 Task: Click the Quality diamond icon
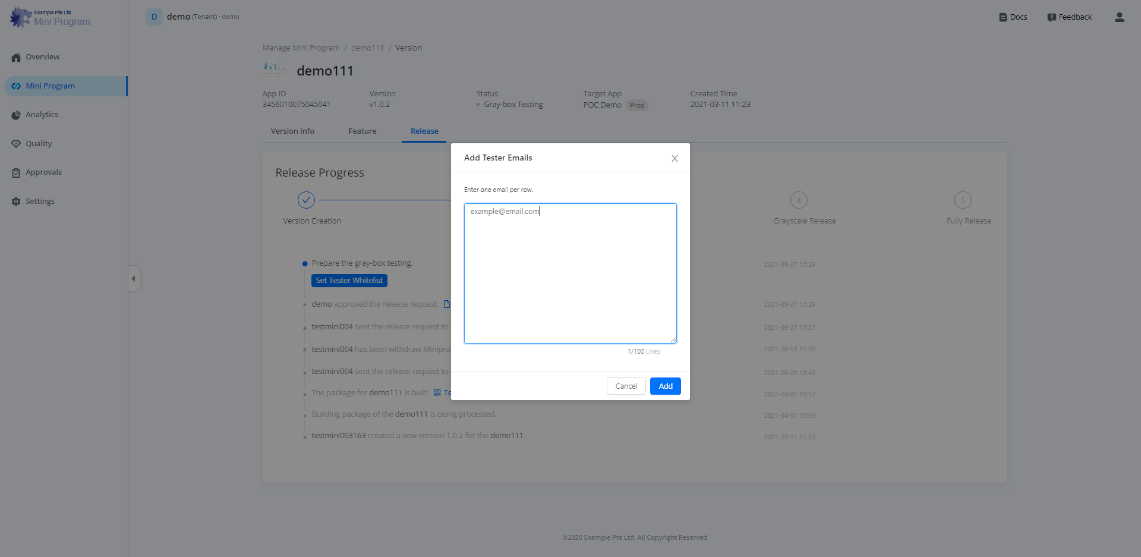pyautogui.click(x=16, y=144)
